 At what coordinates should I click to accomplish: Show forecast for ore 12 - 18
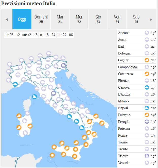point(30,35)
